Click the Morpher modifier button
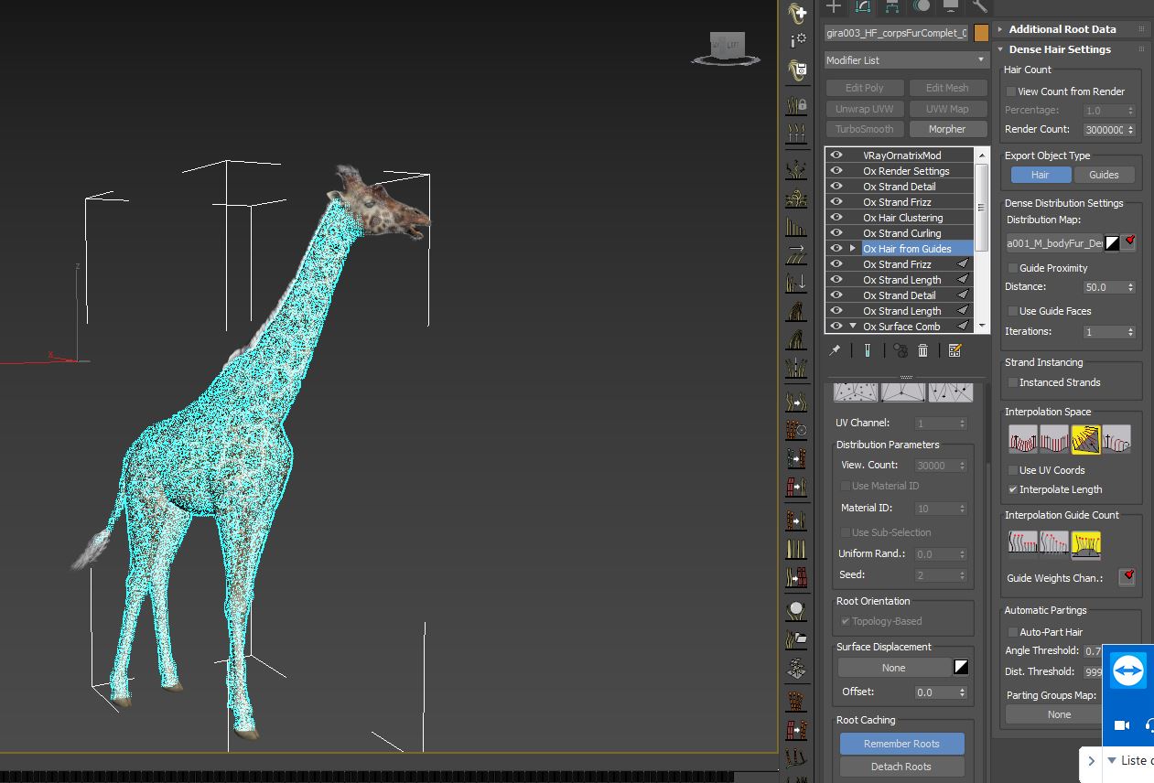The image size is (1154, 783). point(946,129)
